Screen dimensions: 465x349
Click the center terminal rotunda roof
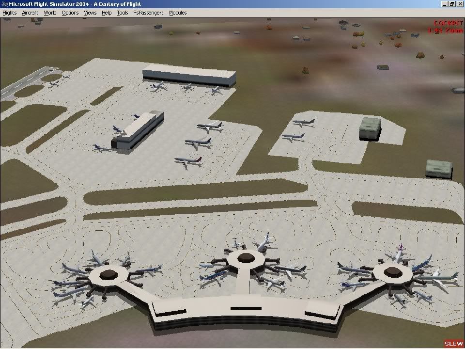point(246,258)
